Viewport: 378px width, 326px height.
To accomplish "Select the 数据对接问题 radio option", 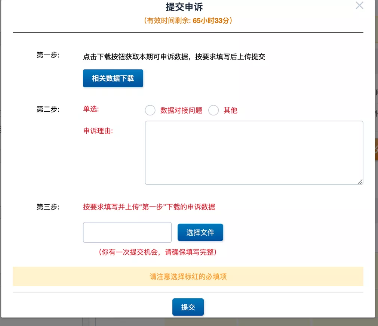I will [150, 110].
